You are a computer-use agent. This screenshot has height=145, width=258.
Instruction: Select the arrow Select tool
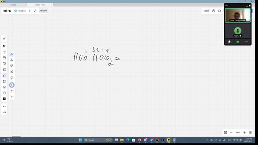[x=4, y=46]
